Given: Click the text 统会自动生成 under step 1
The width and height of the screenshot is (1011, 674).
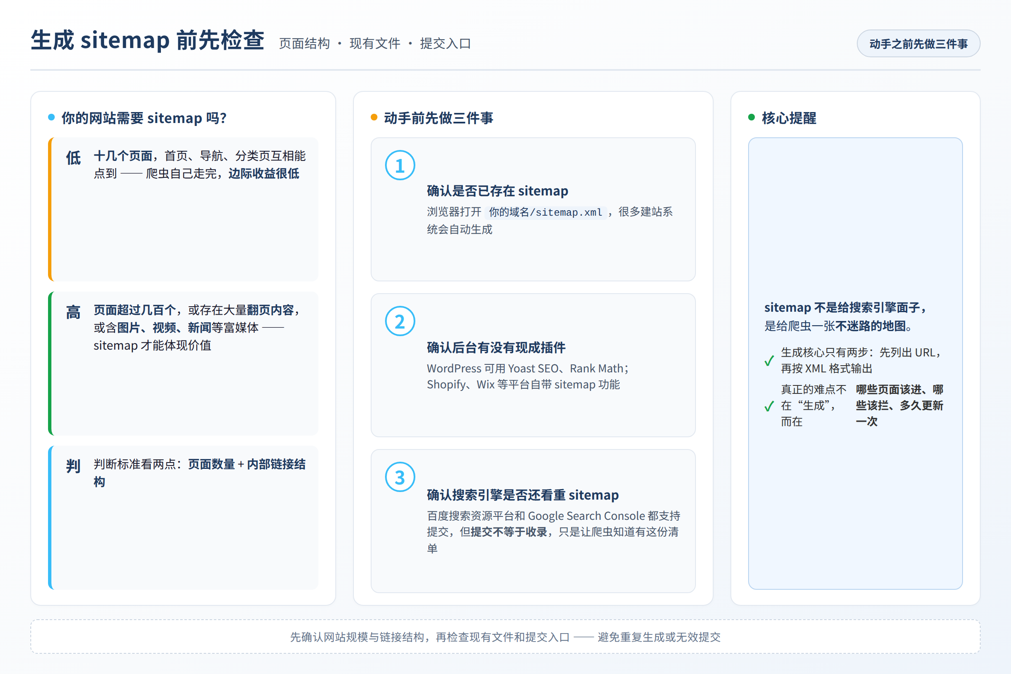Looking at the screenshot, I should point(460,230).
